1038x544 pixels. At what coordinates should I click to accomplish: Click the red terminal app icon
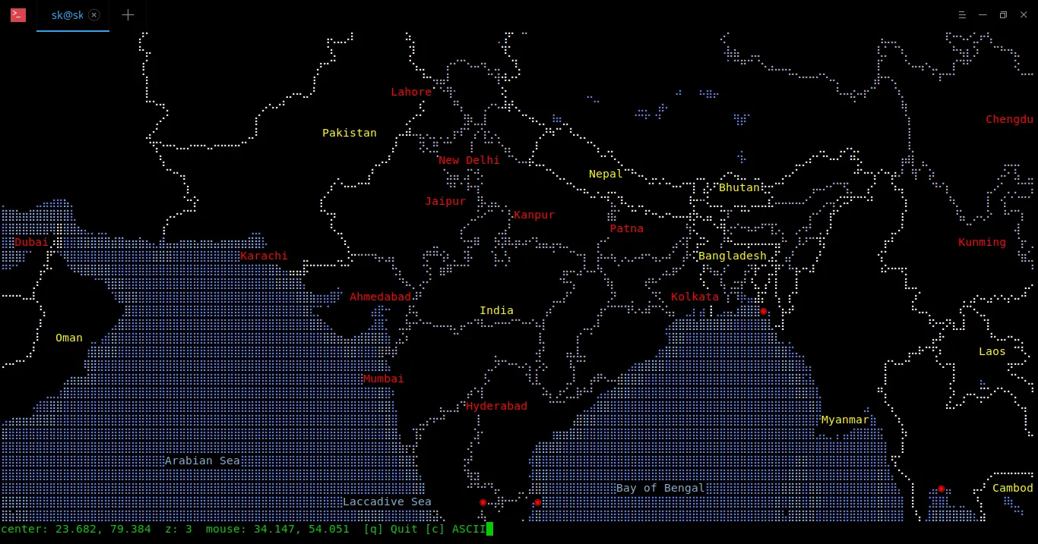pos(18,15)
